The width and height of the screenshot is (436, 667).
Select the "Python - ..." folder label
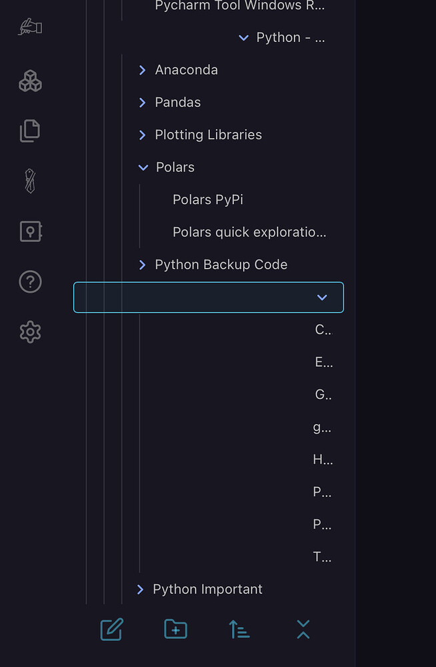click(291, 37)
